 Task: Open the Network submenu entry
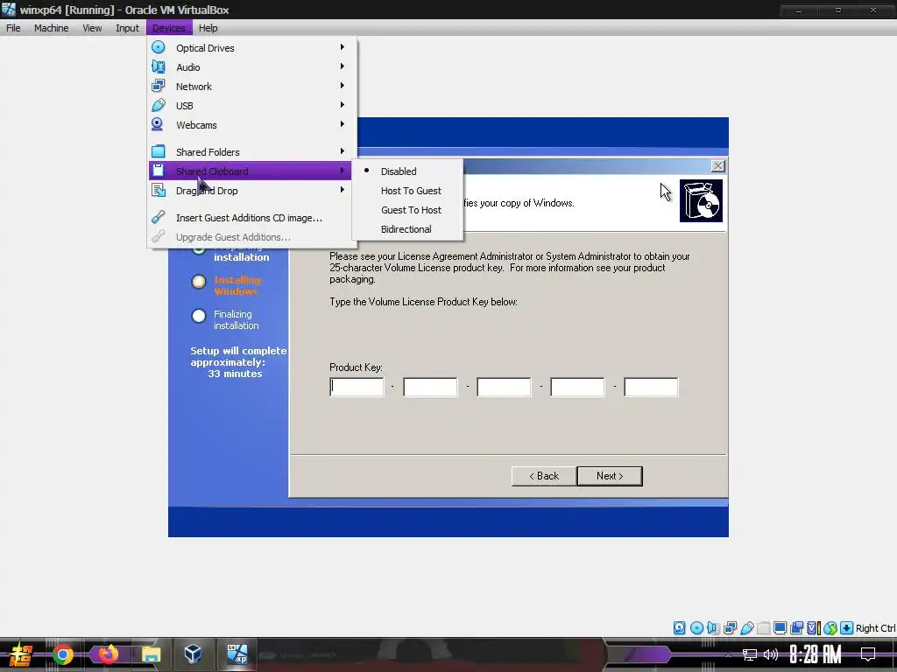(251, 87)
